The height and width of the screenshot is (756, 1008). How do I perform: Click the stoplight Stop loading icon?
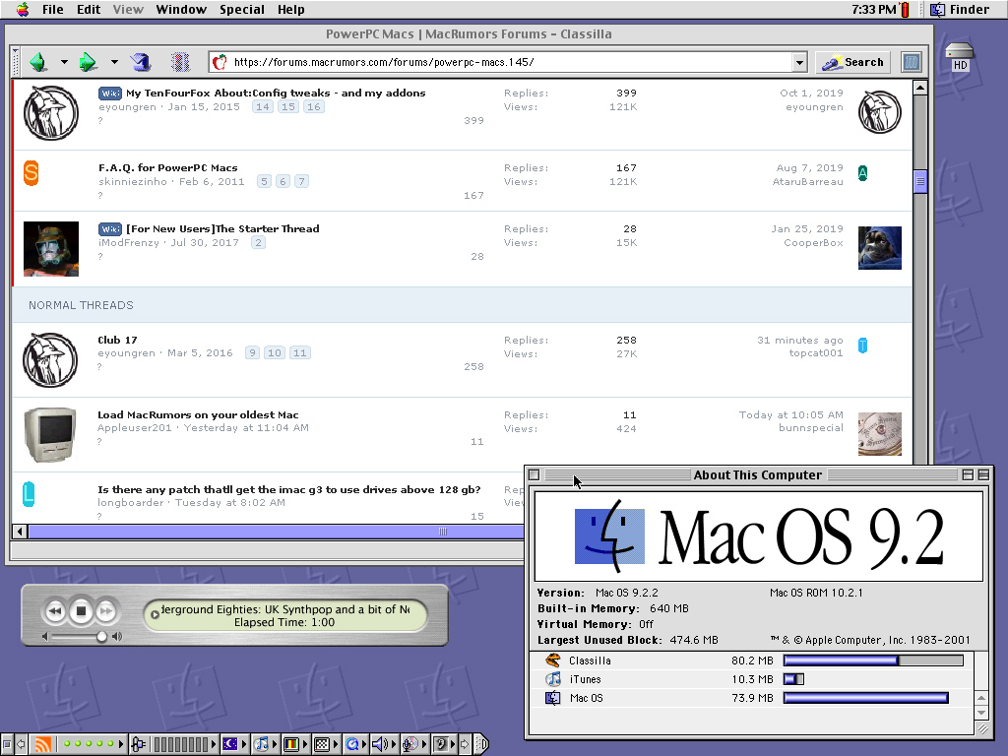click(181, 62)
